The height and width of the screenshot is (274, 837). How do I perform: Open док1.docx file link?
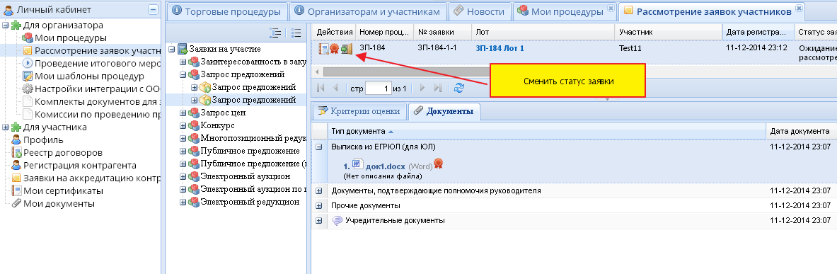385,166
